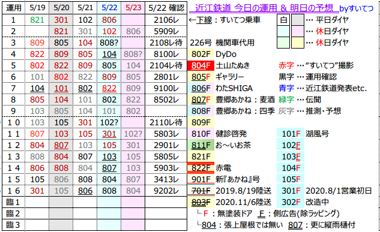The image size is (380, 232).
Task: Click the 5903レ confirmation cell
Action: (166, 168)
